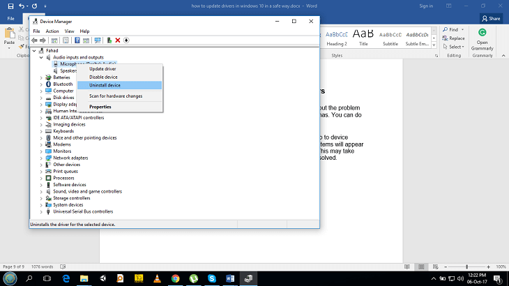Choose Uninstall device from context menu
The height and width of the screenshot is (286, 509).
click(x=119, y=85)
